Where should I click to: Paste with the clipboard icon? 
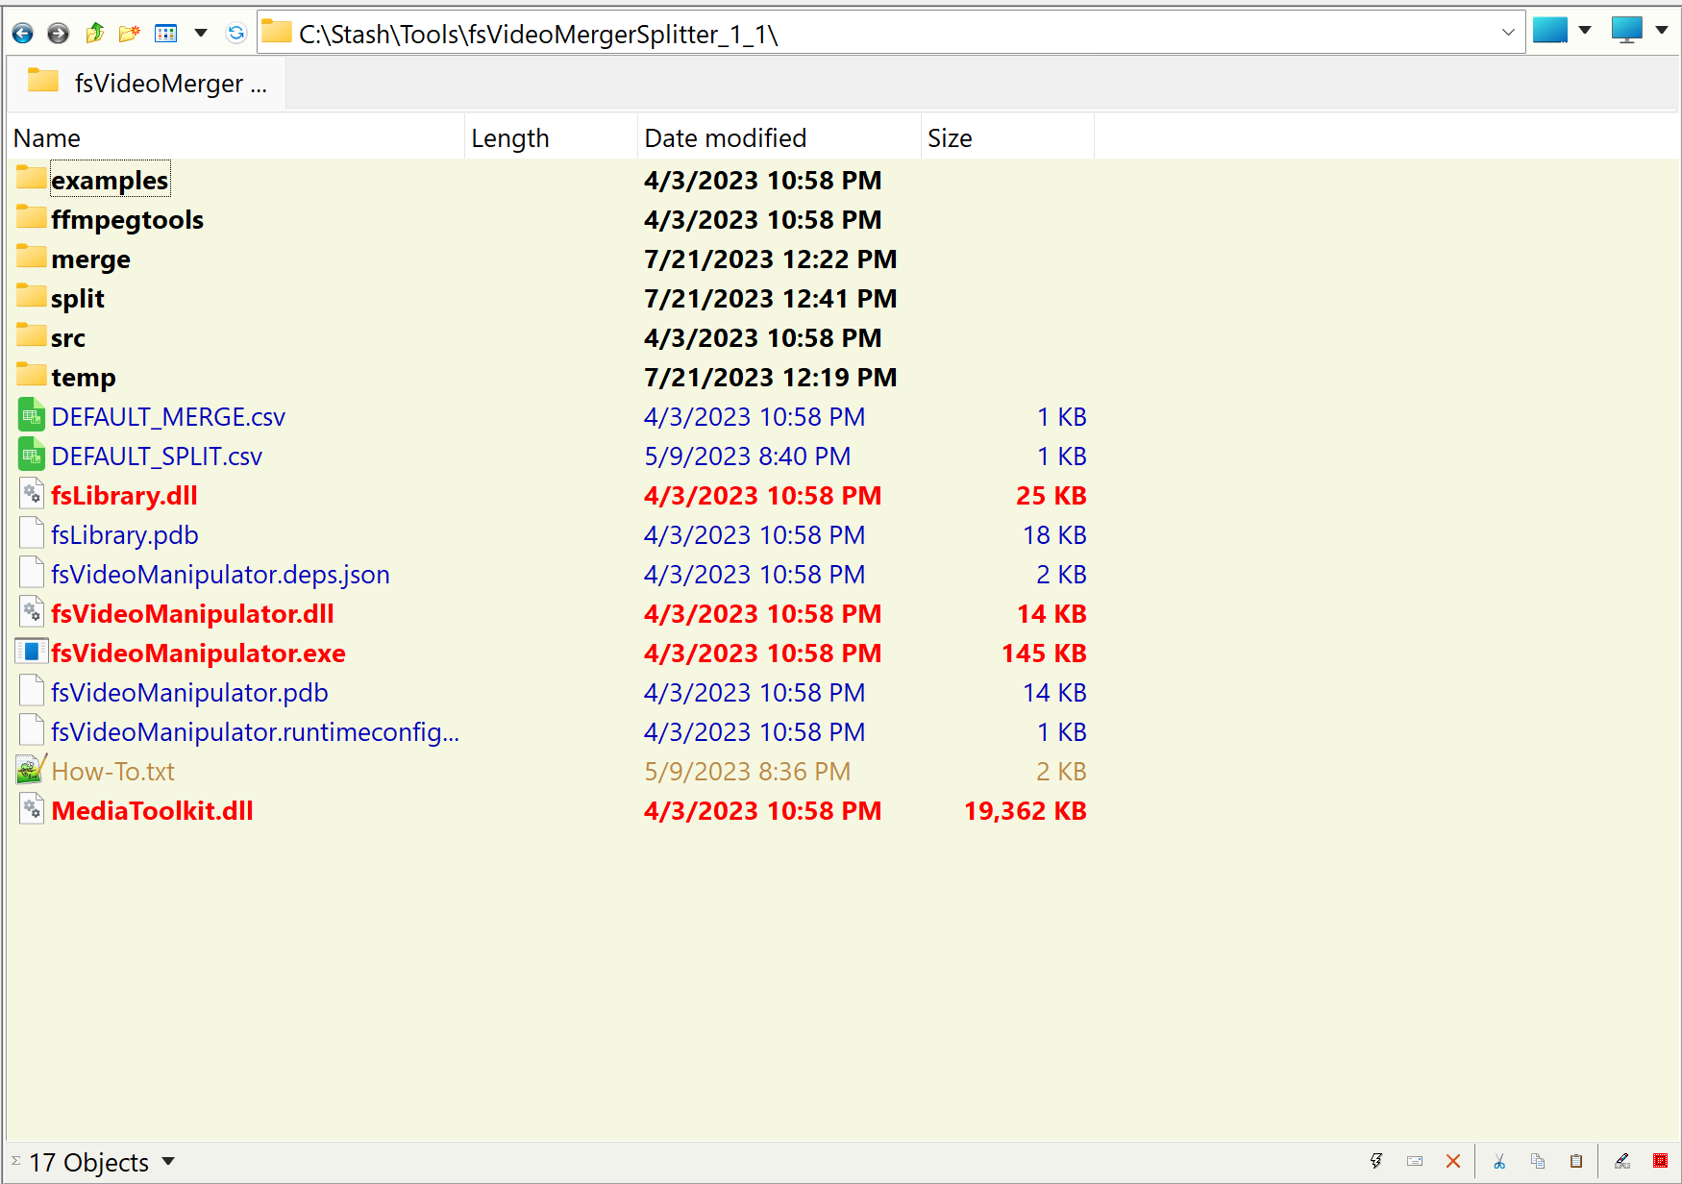tap(1576, 1161)
